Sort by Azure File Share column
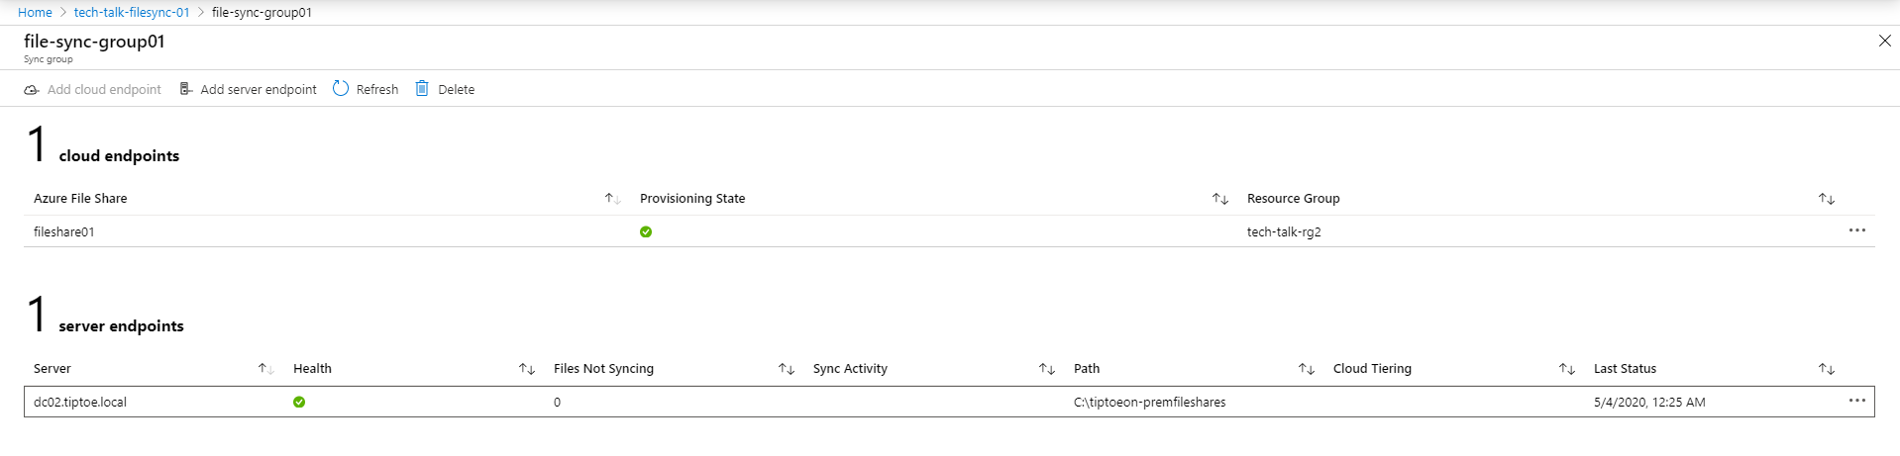1900x456 pixels. pyautogui.click(x=612, y=199)
